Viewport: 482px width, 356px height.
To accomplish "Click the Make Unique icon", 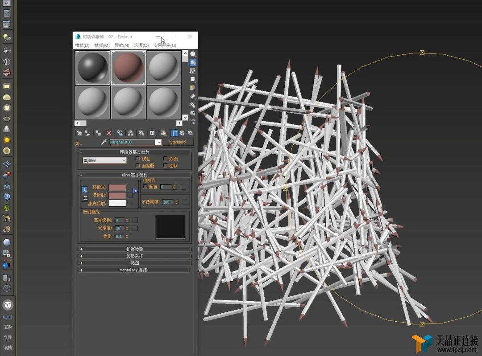I will coord(131,133).
